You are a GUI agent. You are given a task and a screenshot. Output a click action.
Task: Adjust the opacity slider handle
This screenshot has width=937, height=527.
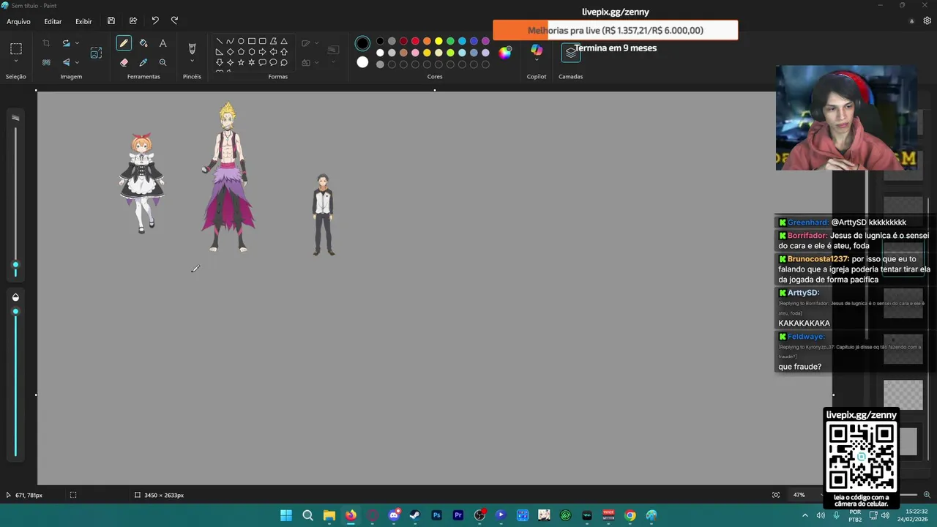click(x=15, y=312)
